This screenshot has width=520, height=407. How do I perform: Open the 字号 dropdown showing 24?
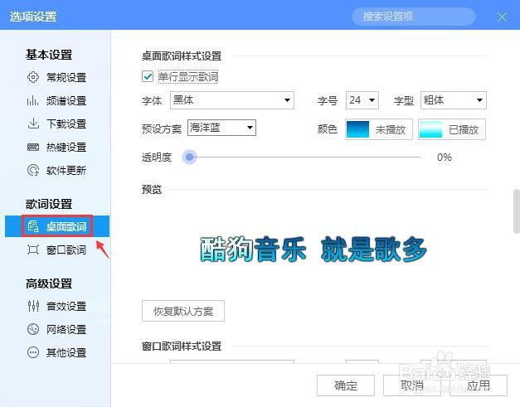(362, 100)
